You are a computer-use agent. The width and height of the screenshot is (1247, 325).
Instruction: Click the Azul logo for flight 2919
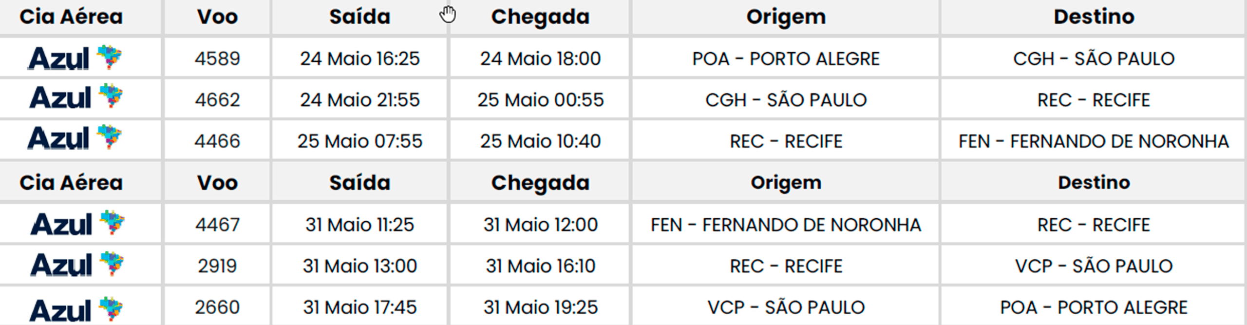pos(77,264)
